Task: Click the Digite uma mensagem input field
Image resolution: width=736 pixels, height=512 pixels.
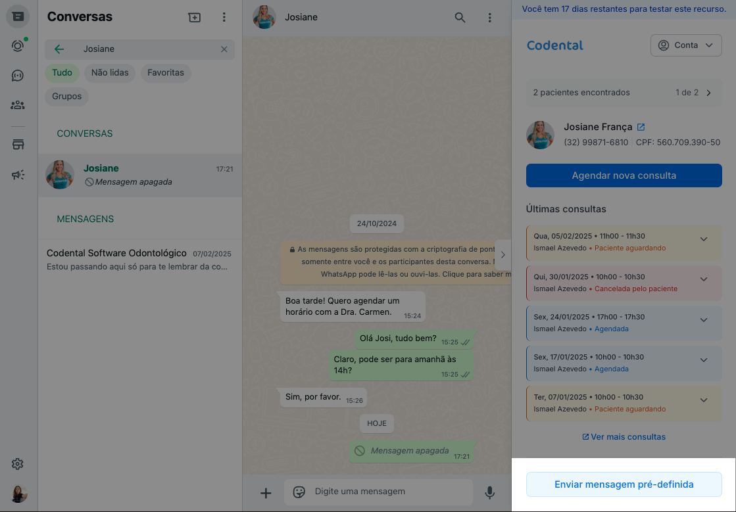Action: 379,492
